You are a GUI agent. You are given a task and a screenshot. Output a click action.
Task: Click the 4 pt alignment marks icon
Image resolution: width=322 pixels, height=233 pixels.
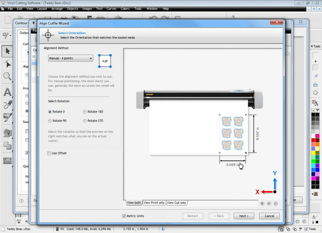[105, 61]
